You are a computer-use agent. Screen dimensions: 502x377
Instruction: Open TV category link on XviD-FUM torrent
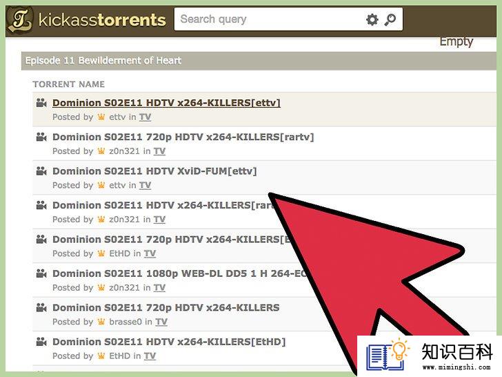(x=145, y=185)
